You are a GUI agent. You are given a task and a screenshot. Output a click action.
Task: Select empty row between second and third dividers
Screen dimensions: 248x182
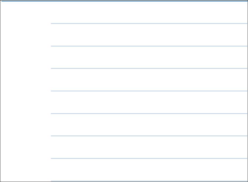point(149,57)
